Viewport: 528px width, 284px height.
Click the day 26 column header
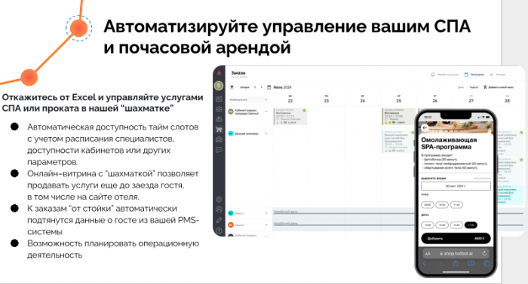pyautogui.click(x=434, y=99)
